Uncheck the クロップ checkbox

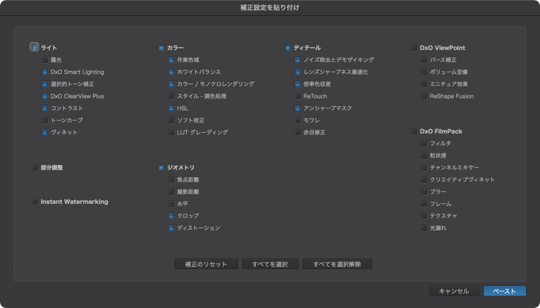pos(171,216)
